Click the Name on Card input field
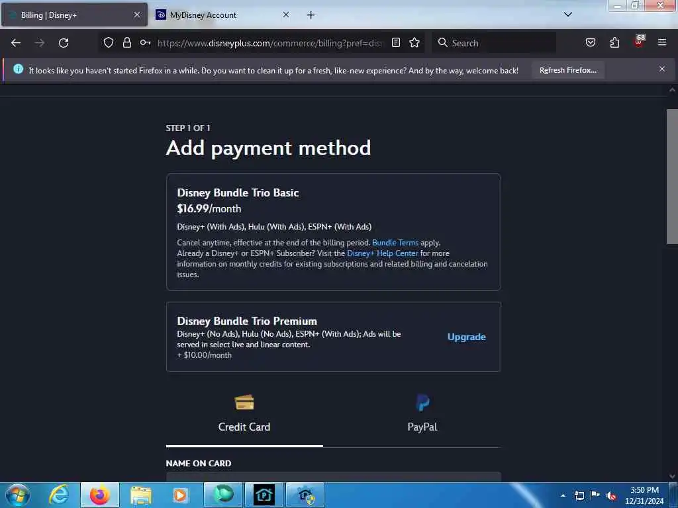678x508 pixels. point(334,477)
